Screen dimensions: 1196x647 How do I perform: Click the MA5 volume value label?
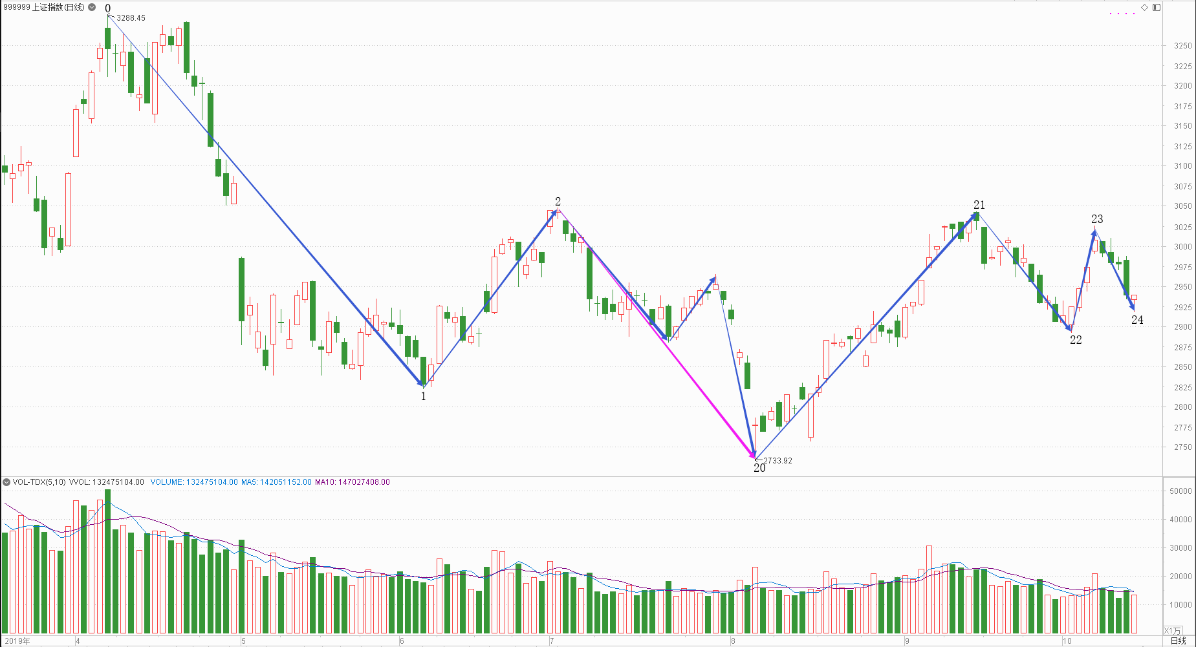[x=276, y=482]
